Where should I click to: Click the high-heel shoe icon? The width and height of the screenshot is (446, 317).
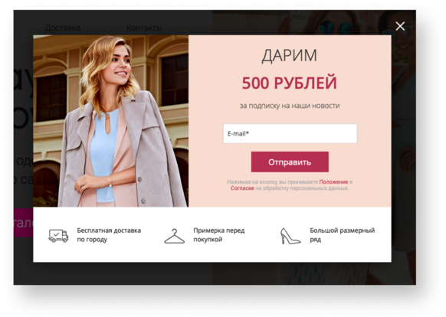(290, 237)
